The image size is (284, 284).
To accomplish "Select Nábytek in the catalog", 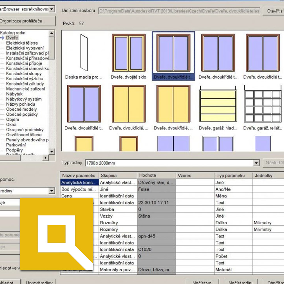I will click(14, 94).
